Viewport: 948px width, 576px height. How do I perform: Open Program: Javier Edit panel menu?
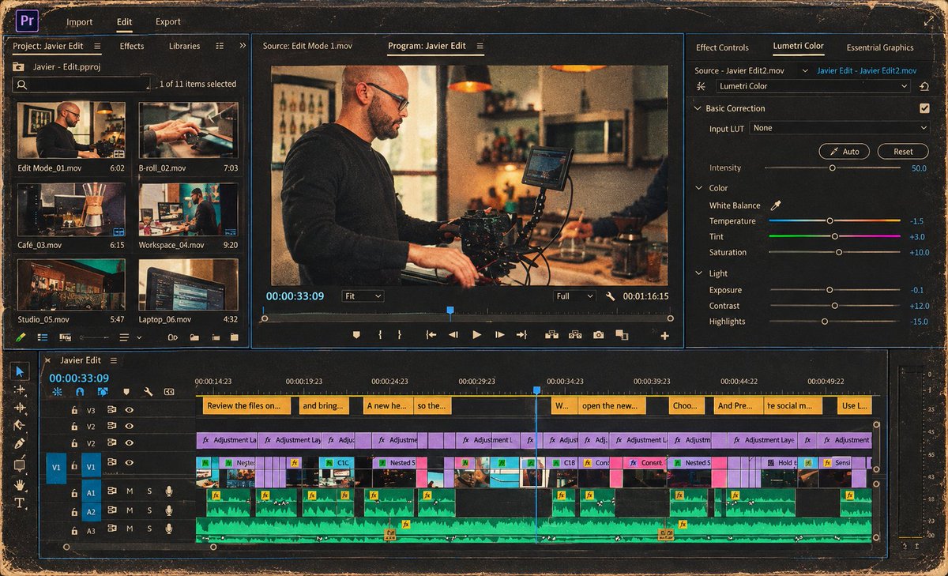[x=480, y=46]
